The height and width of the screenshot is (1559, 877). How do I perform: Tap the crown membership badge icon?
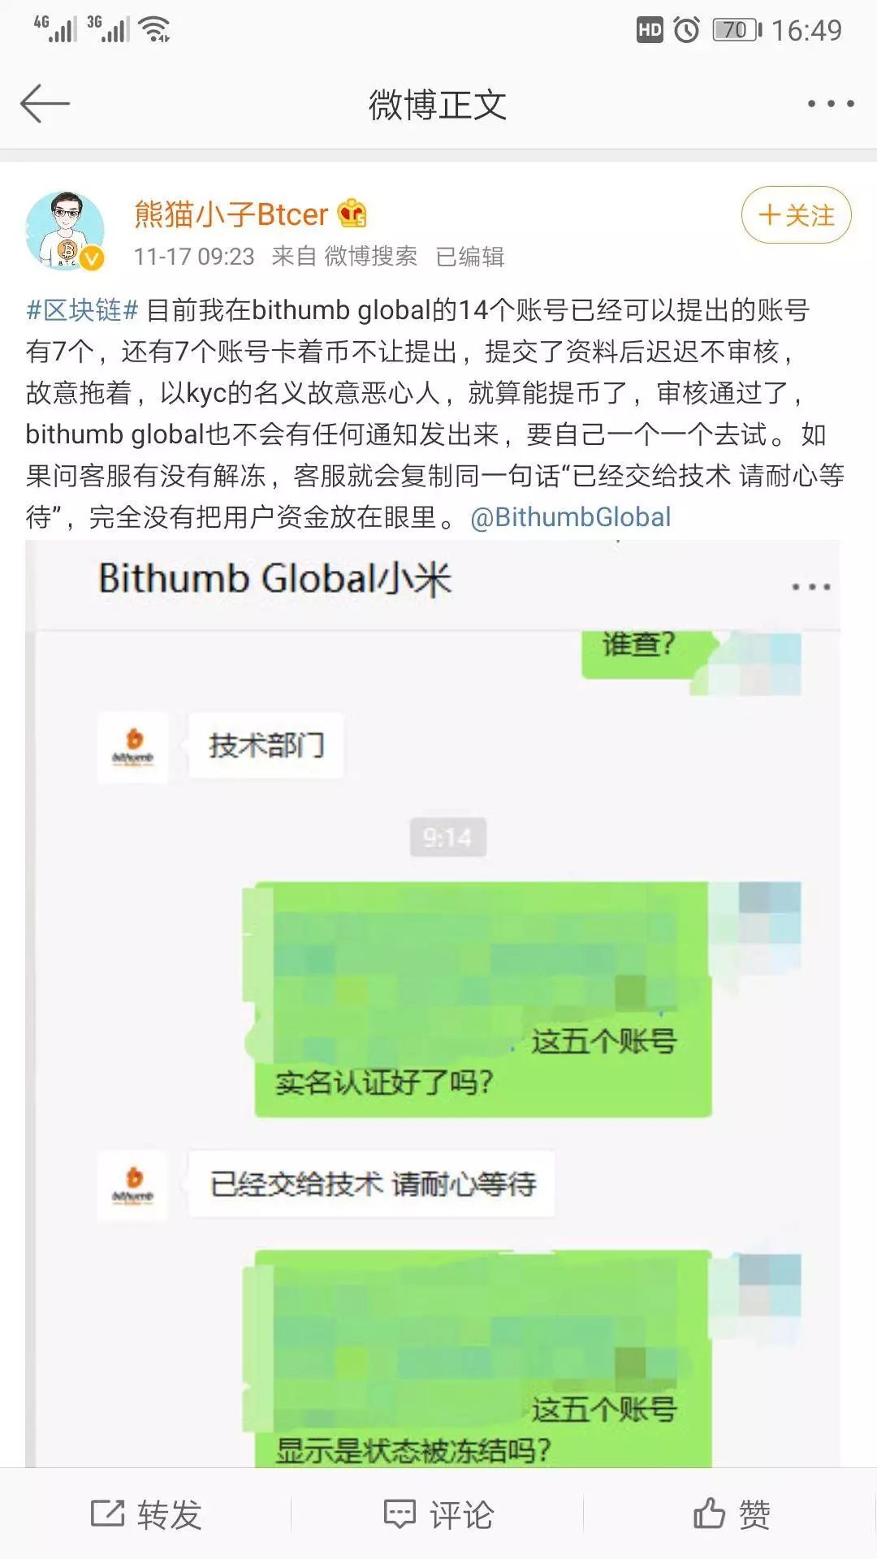[352, 214]
